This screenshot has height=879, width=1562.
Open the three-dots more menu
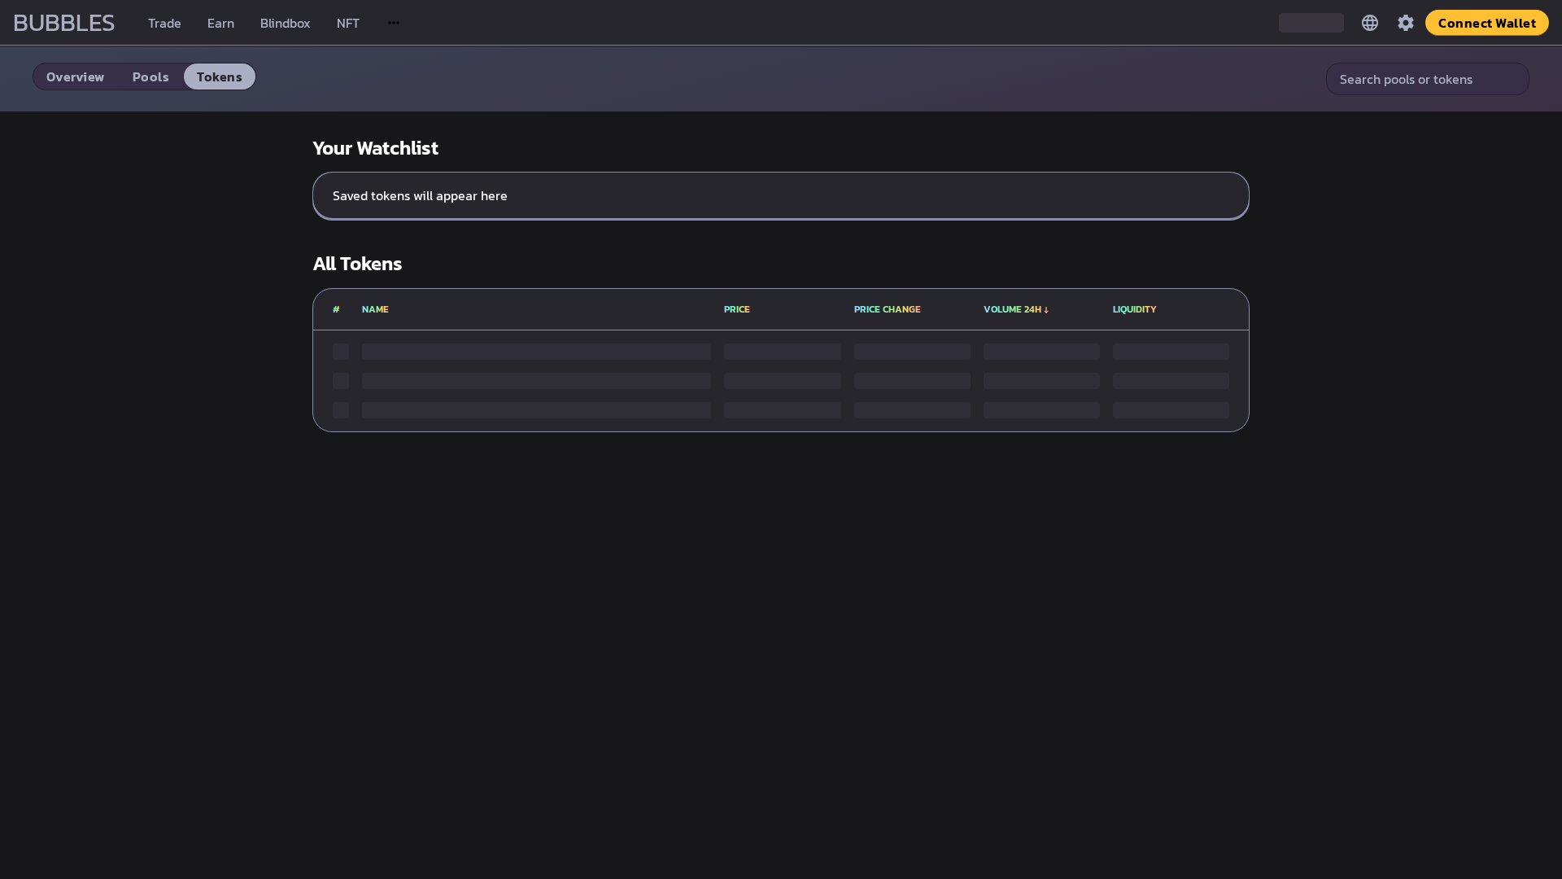394,23
